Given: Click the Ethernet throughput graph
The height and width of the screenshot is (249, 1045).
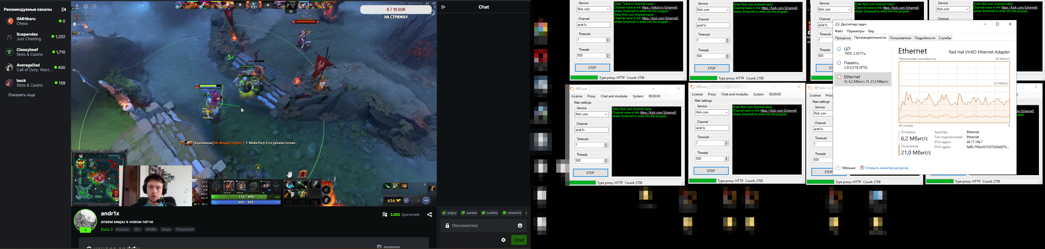Looking at the screenshot, I should pyautogui.click(x=954, y=92).
